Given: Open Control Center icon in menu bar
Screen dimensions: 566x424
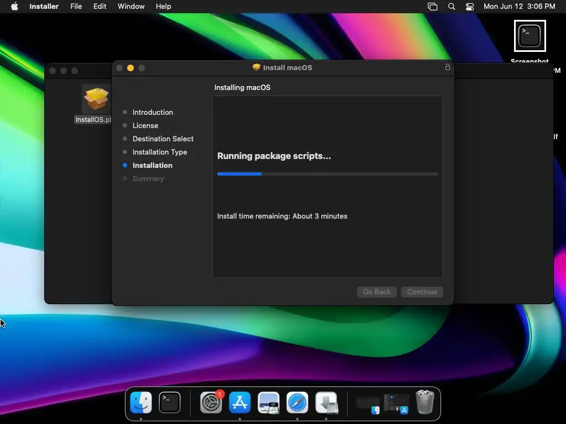Looking at the screenshot, I should [x=470, y=7].
